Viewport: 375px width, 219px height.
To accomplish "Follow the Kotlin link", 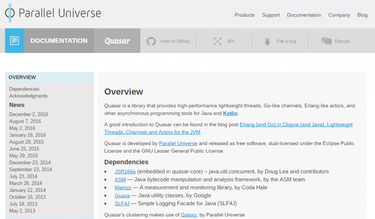I will coord(230,113).
